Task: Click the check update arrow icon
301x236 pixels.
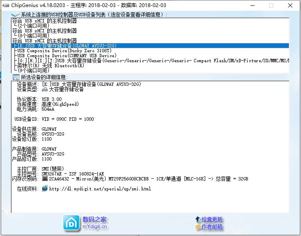Action: (198, 219)
